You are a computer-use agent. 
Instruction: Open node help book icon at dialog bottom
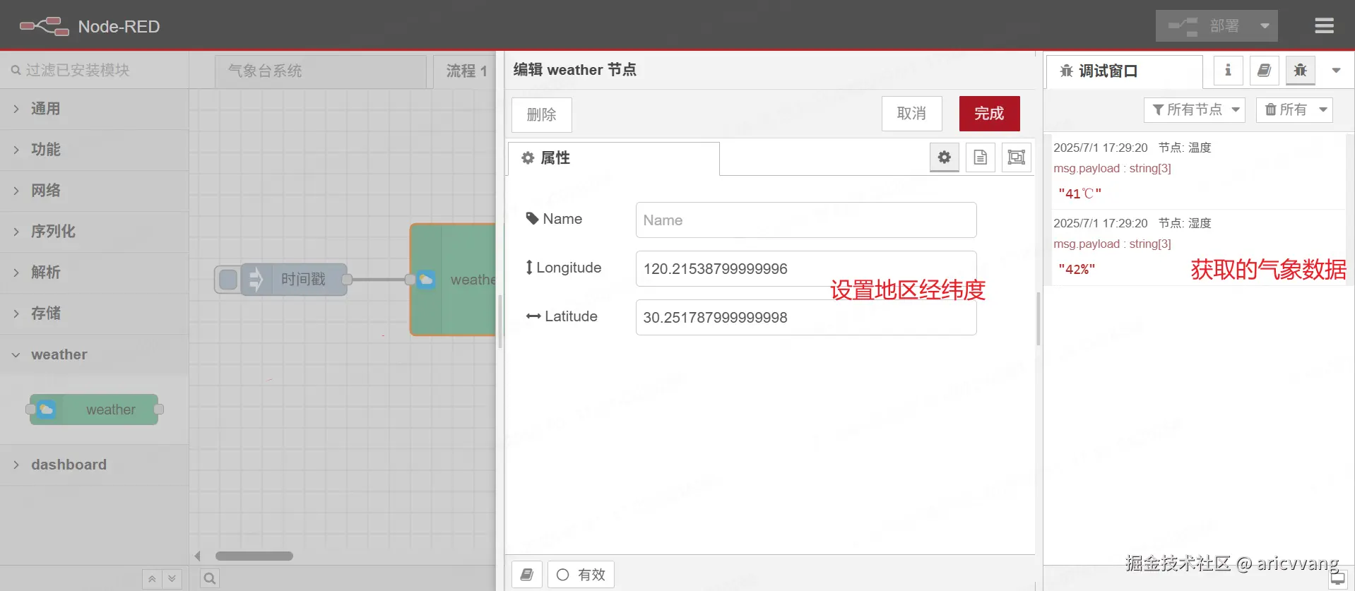click(x=527, y=575)
